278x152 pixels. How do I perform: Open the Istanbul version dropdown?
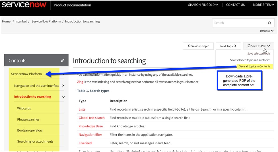[267, 31]
